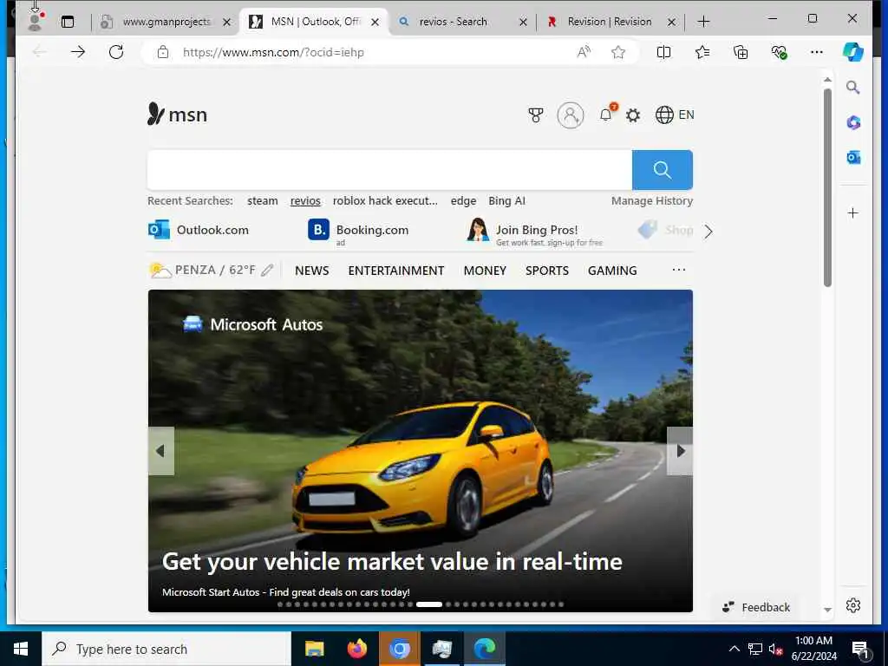The width and height of the screenshot is (888, 666).
Task: Select recent search 'Bing AI'
Action: click(x=506, y=201)
